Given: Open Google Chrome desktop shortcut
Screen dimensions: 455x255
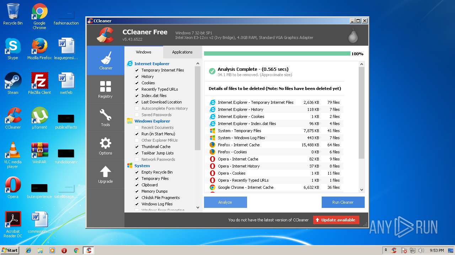Looking at the screenshot, I should [x=39, y=16].
